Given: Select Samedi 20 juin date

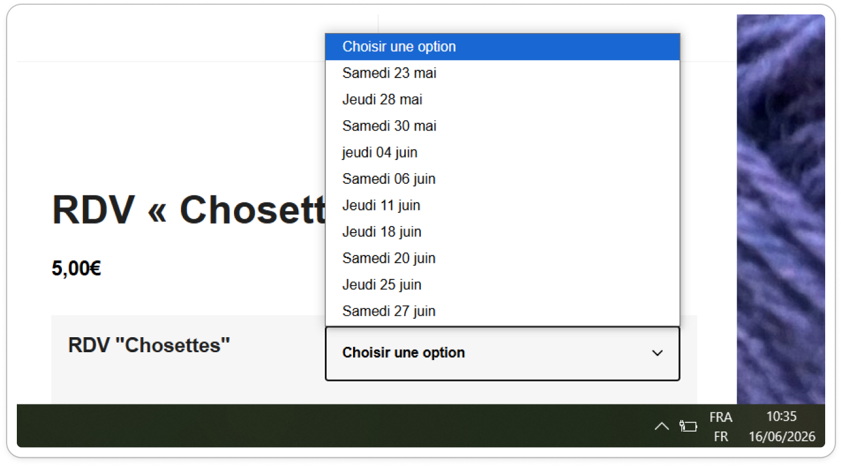Looking at the screenshot, I should pos(502,258).
